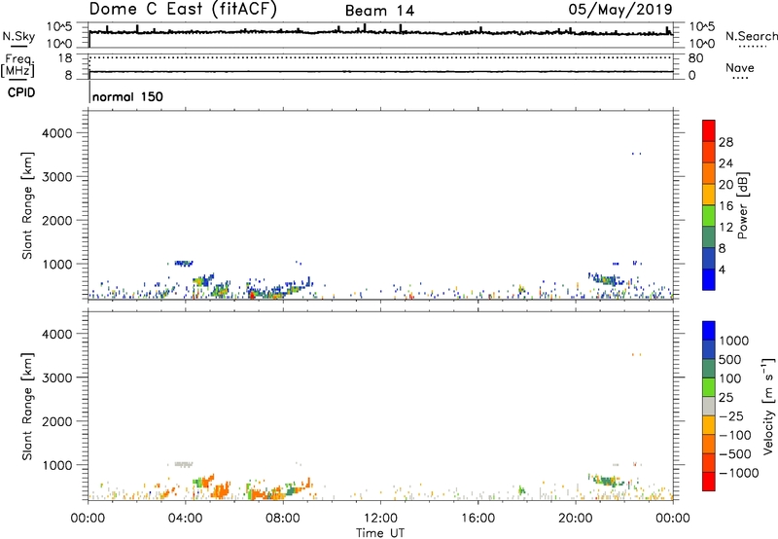Click the "Nave" legend label
778x539 pixels.
click(740, 67)
